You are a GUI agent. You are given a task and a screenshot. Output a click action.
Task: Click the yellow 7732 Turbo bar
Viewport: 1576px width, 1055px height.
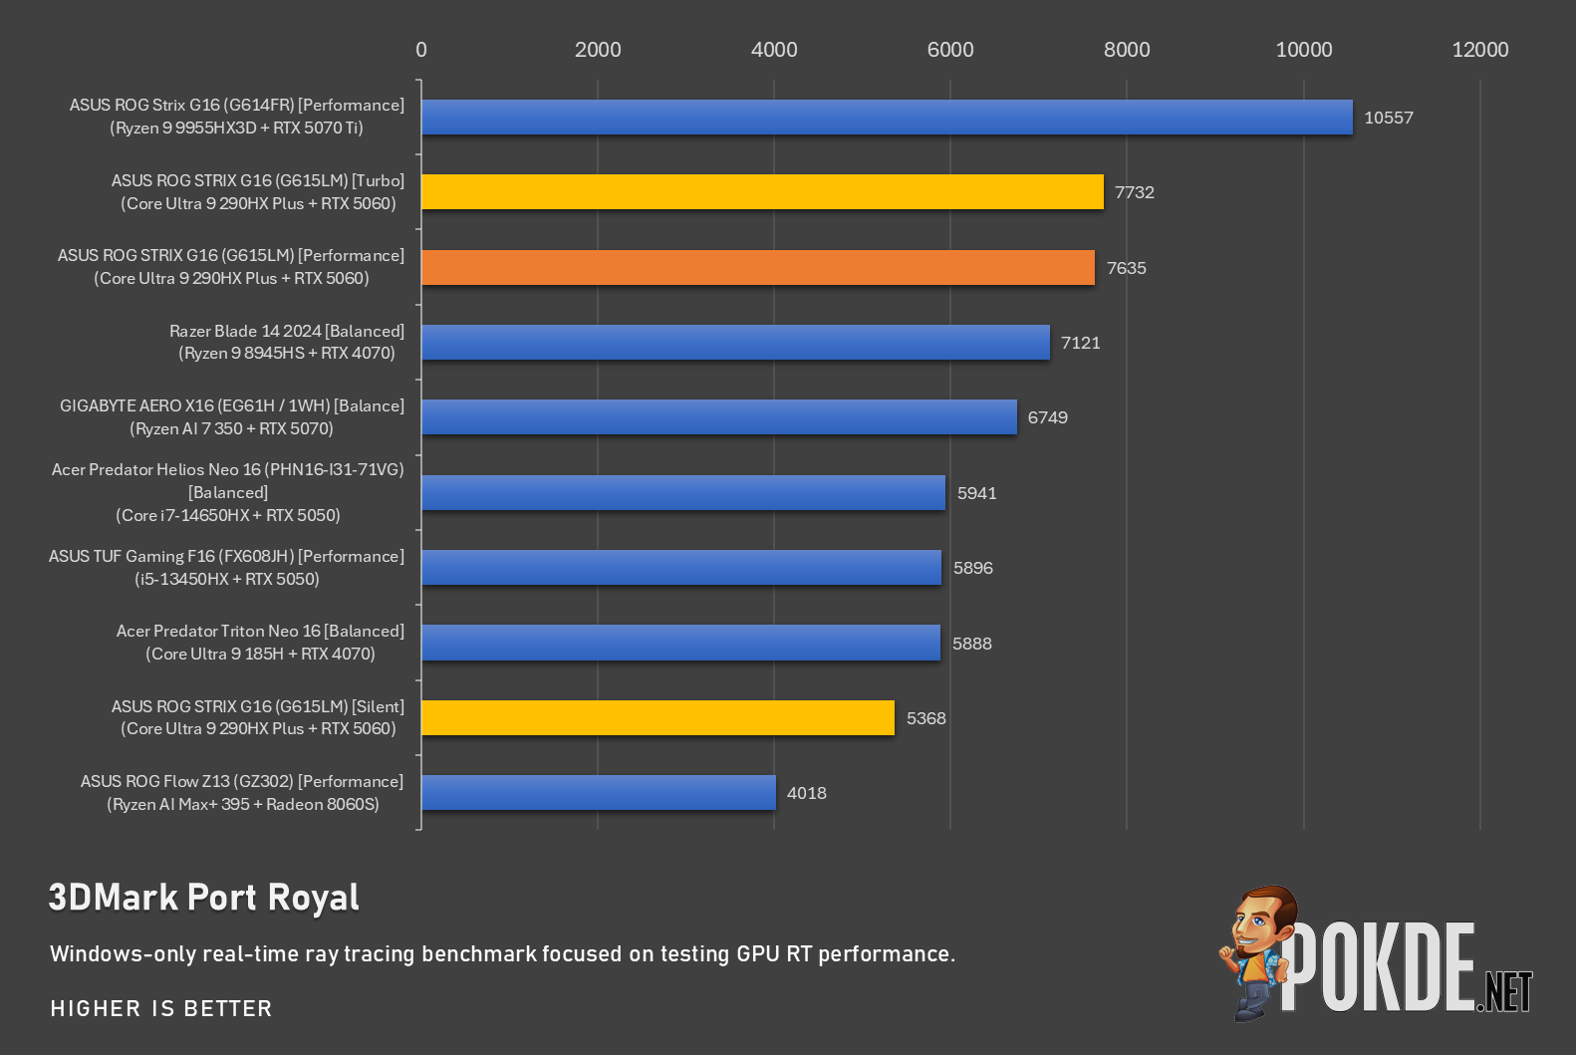coord(762,192)
